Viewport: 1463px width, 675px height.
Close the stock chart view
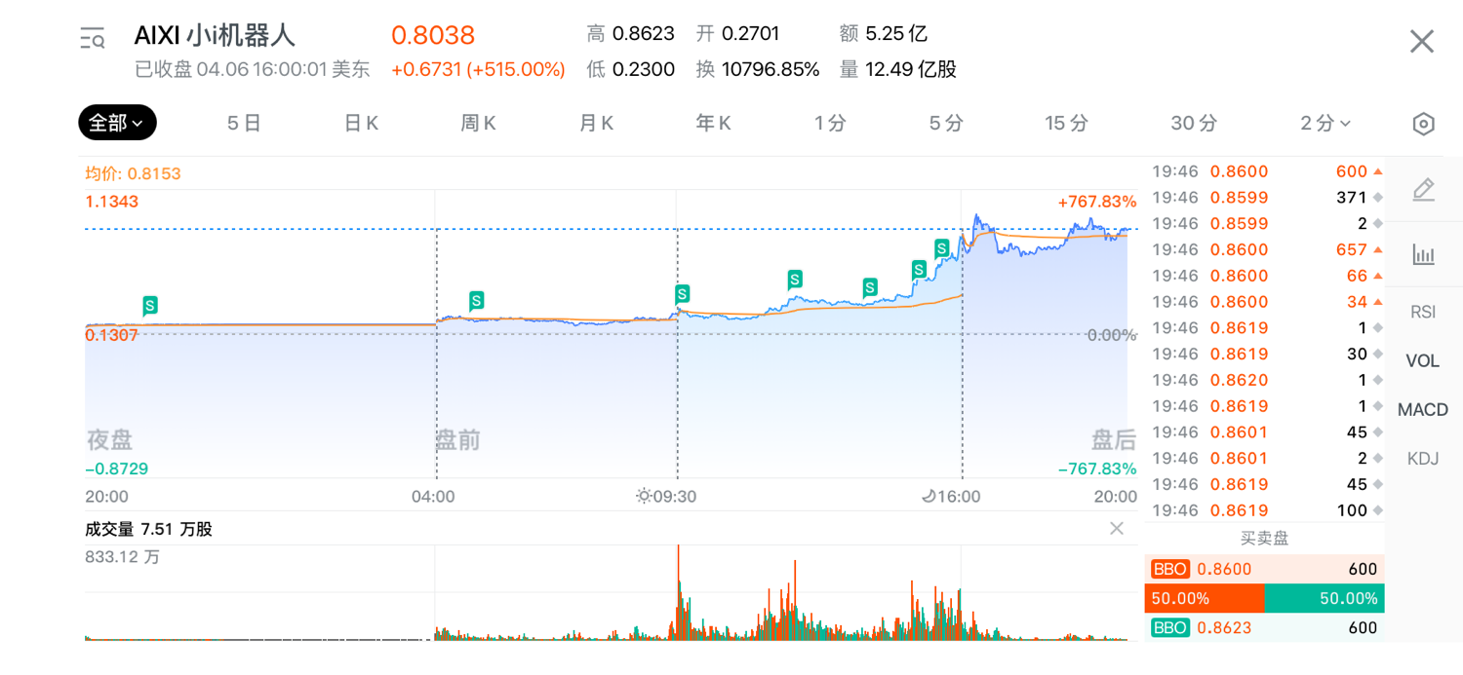click(1421, 41)
